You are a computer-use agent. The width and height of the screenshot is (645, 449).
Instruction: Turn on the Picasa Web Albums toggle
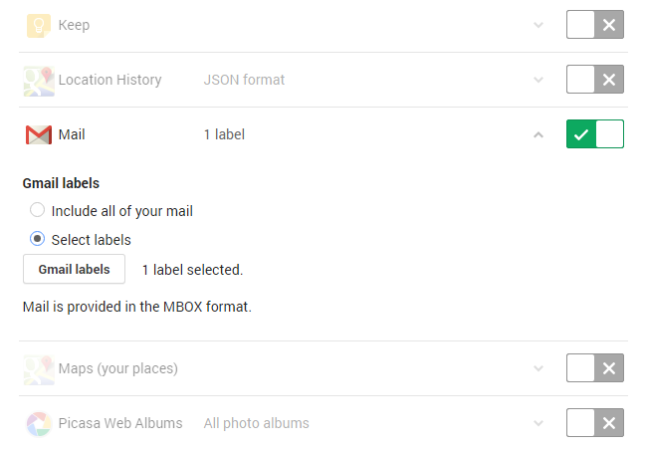click(x=595, y=423)
